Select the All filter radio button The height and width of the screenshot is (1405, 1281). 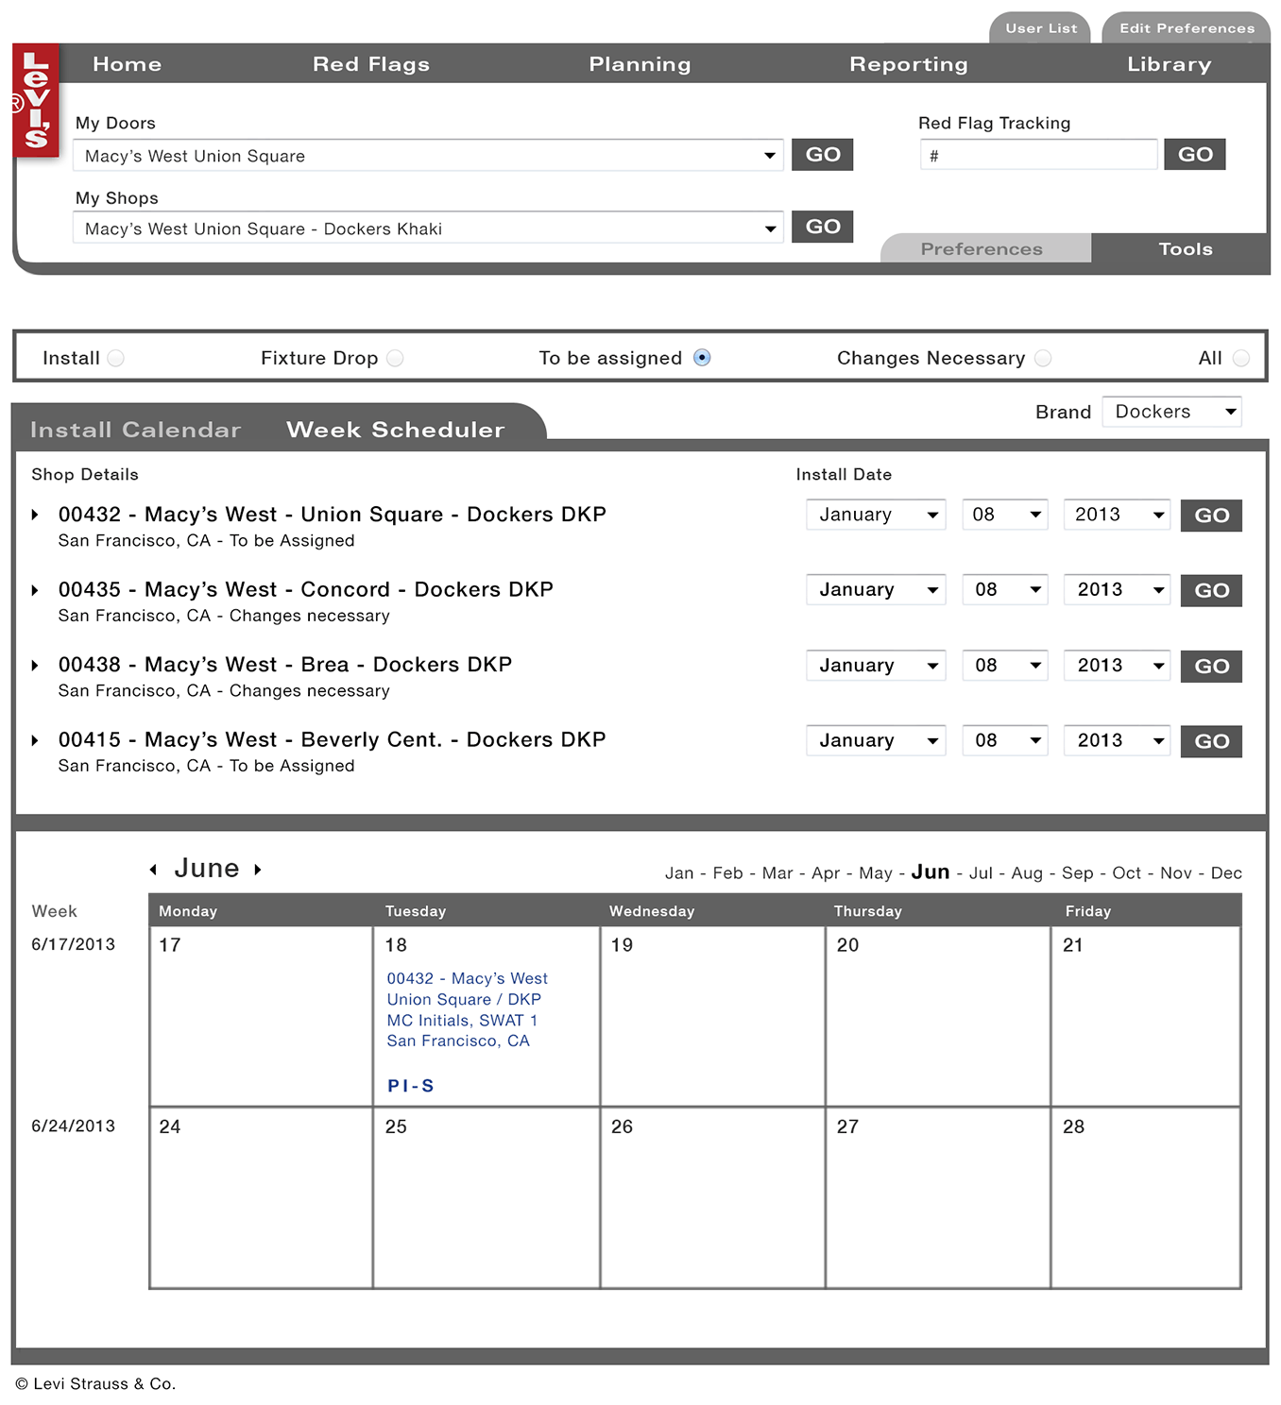(x=1241, y=358)
